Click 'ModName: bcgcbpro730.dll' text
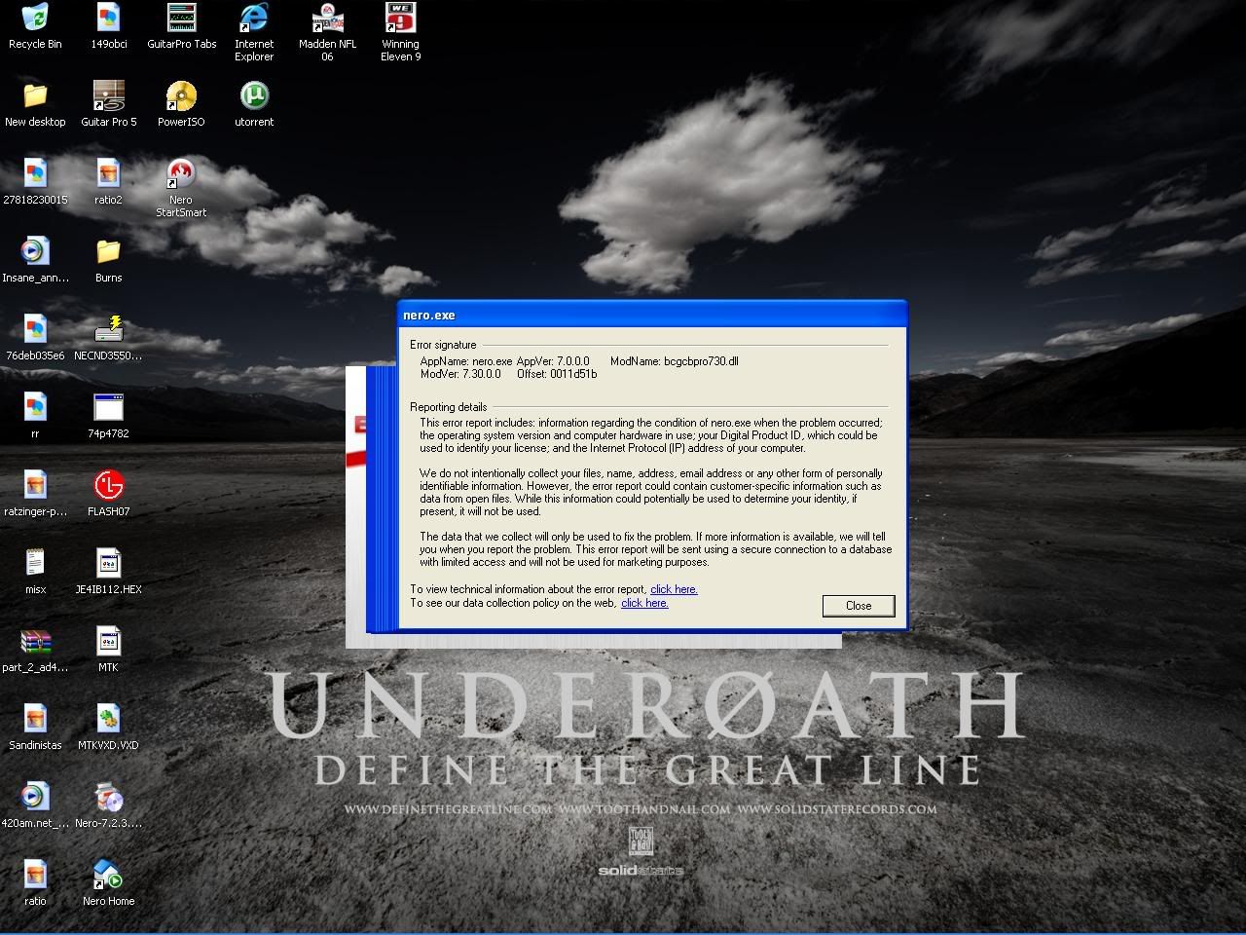This screenshot has width=1246, height=935. (x=675, y=361)
